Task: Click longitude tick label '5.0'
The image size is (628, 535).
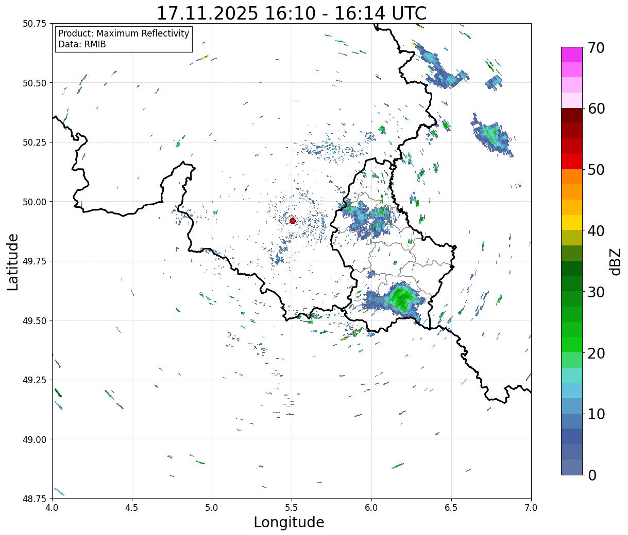Action: tap(212, 507)
